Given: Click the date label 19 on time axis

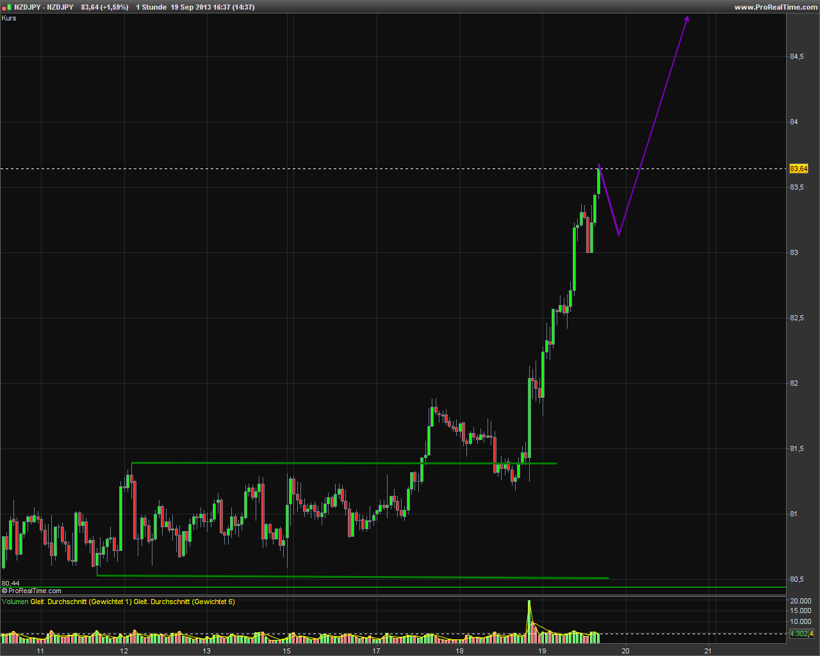Looking at the screenshot, I should tap(542, 651).
